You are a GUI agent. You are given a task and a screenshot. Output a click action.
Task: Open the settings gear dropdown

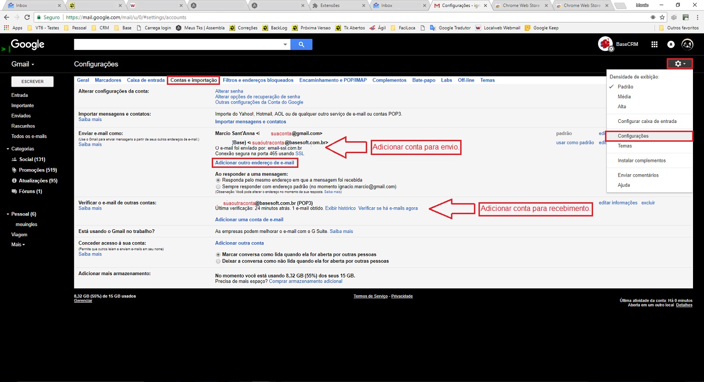tap(680, 64)
